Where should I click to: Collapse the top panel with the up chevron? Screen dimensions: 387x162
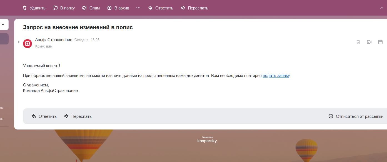381,8
